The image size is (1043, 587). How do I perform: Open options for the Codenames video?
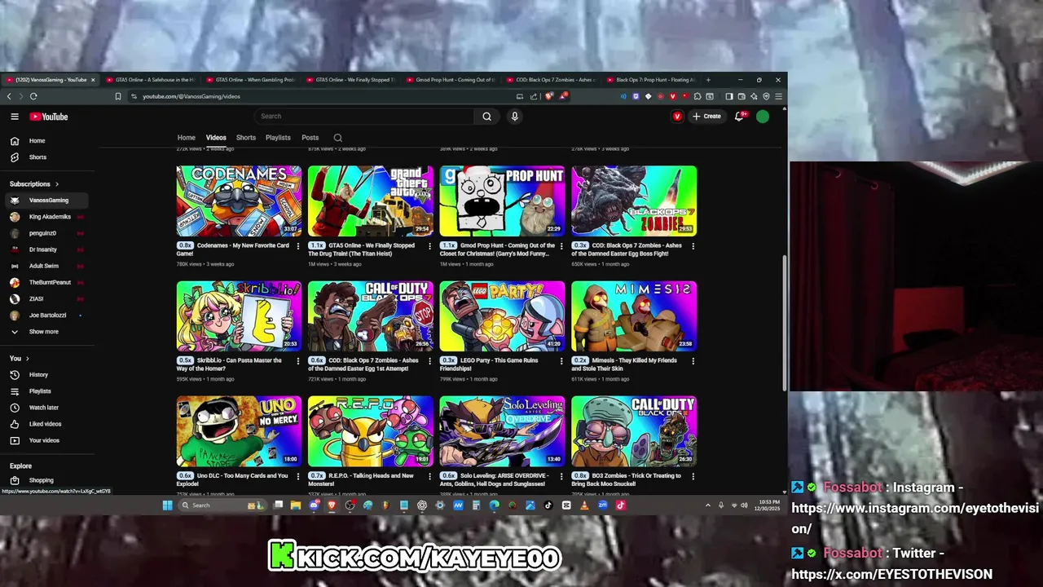(x=297, y=245)
